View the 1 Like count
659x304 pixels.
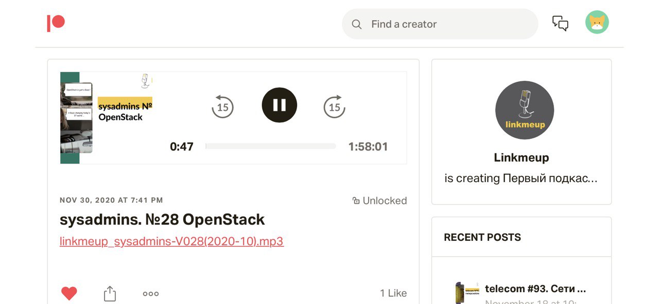click(x=393, y=293)
